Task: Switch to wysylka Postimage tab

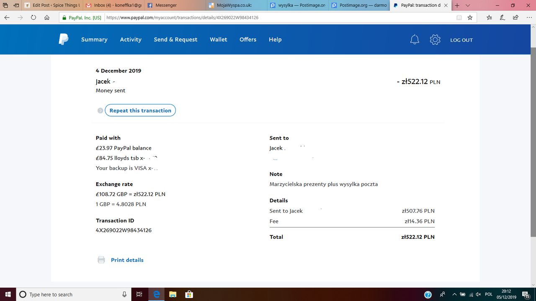Action: point(298,5)
